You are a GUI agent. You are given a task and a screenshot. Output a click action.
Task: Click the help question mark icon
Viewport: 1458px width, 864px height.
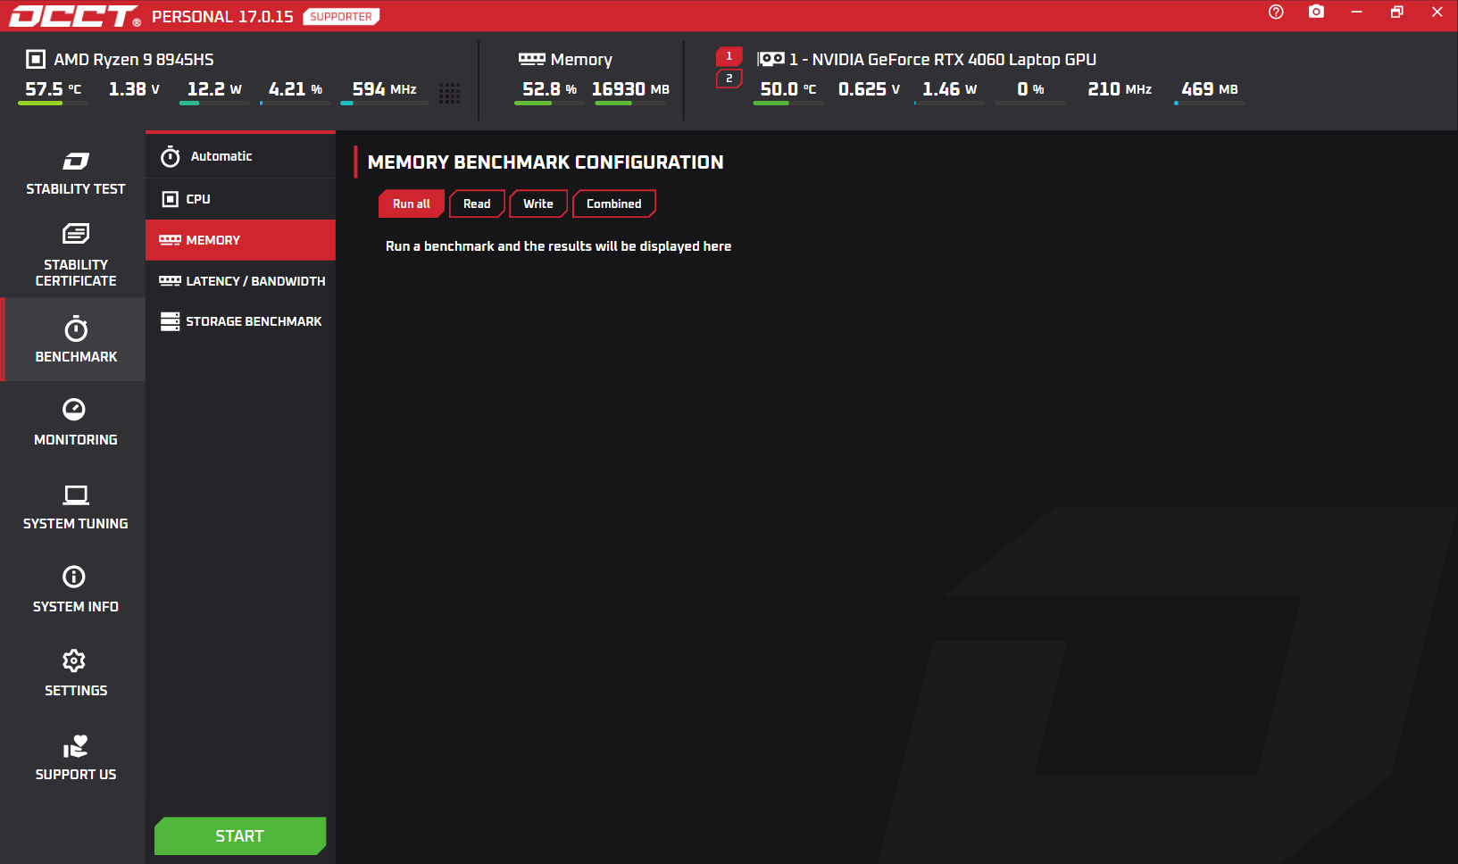[x=1276, y=12]
